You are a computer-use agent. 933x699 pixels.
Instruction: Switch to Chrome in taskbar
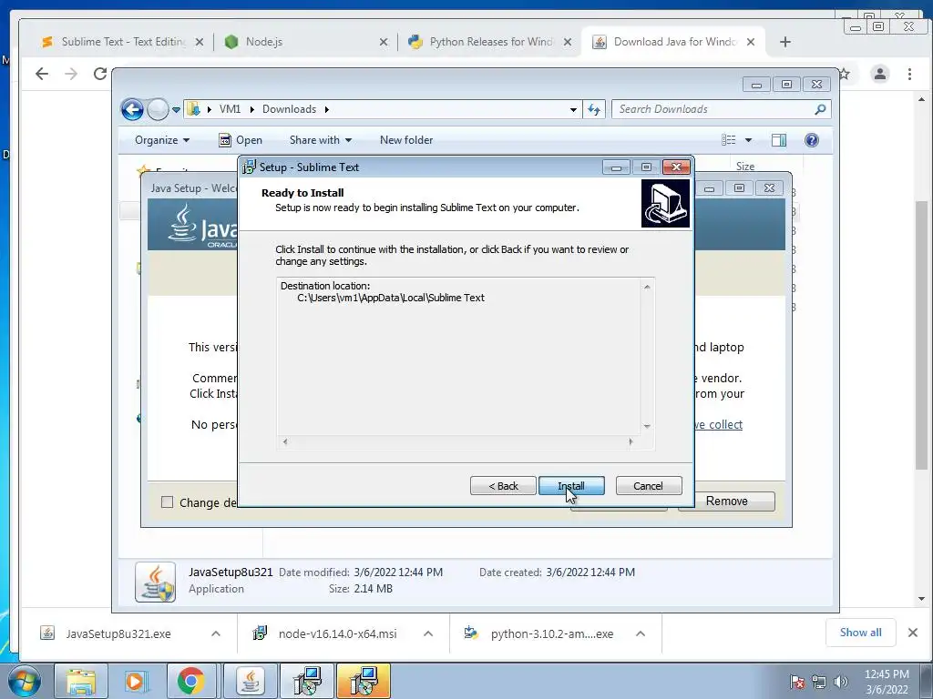click(x=190, y=681)
